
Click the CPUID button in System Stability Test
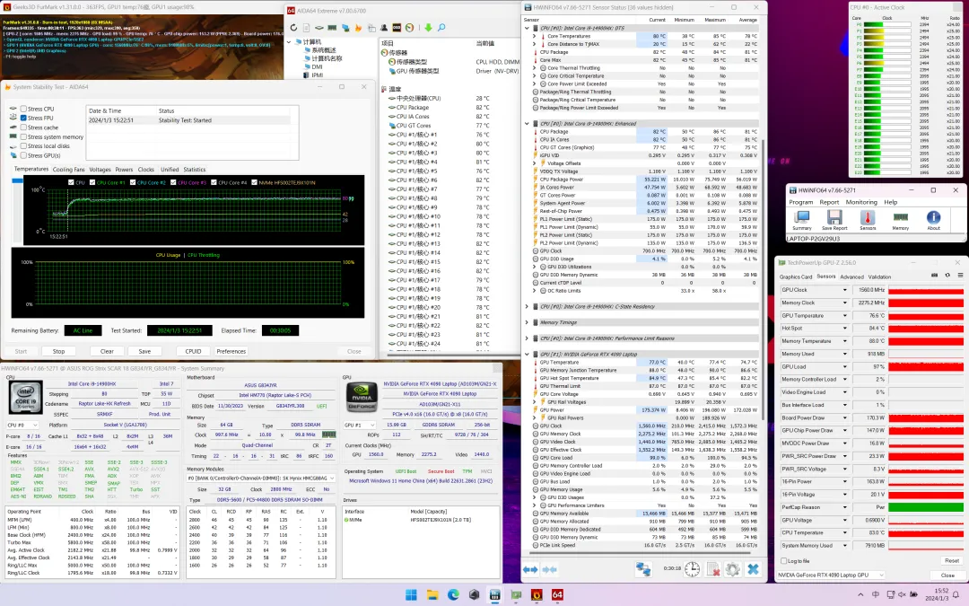click(x=194, y=351)
